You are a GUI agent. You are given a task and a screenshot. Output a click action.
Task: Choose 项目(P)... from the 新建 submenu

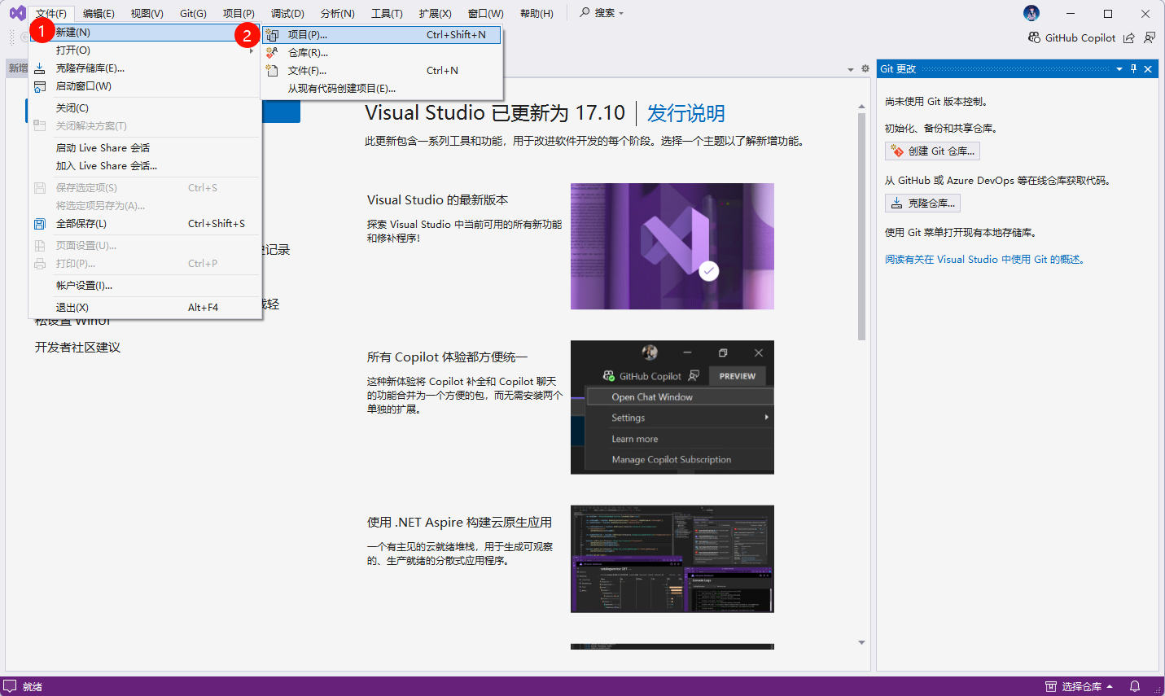[307, 35]
